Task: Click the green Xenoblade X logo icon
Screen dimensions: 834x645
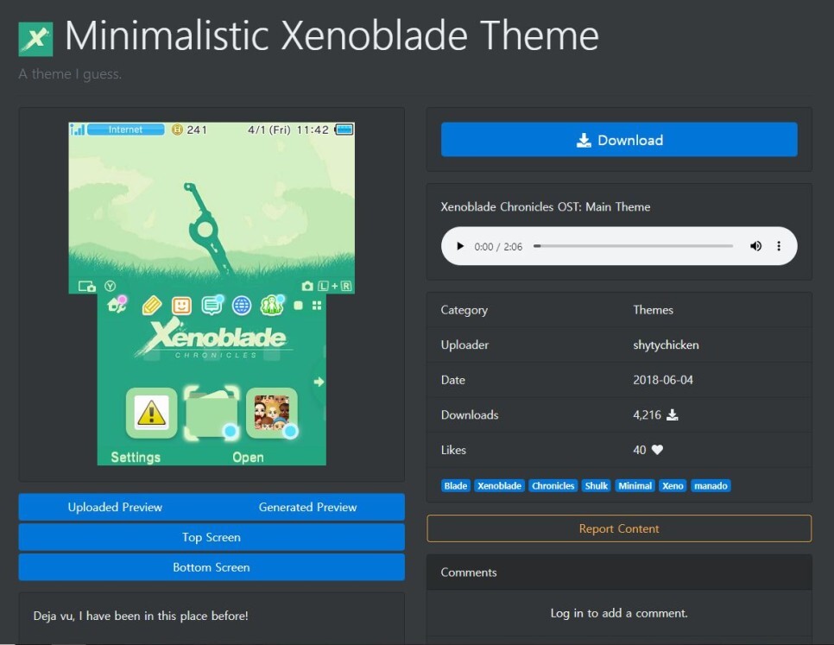Action: (35, 39)
